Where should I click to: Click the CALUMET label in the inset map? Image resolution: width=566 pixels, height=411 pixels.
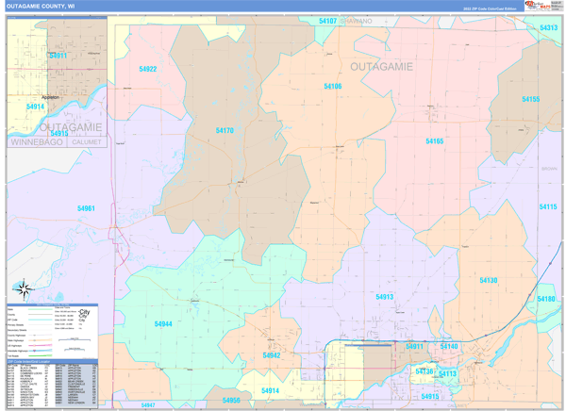(x=86, y=142)
